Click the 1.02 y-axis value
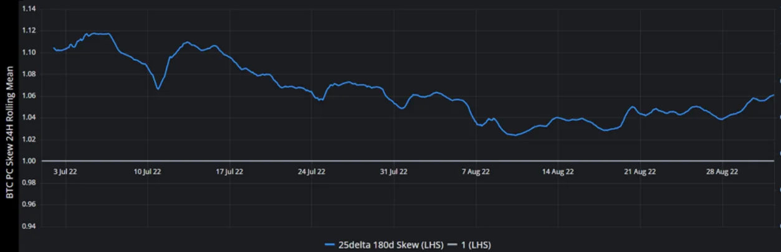Screen dimensions: 781x252 click(29, 139)
